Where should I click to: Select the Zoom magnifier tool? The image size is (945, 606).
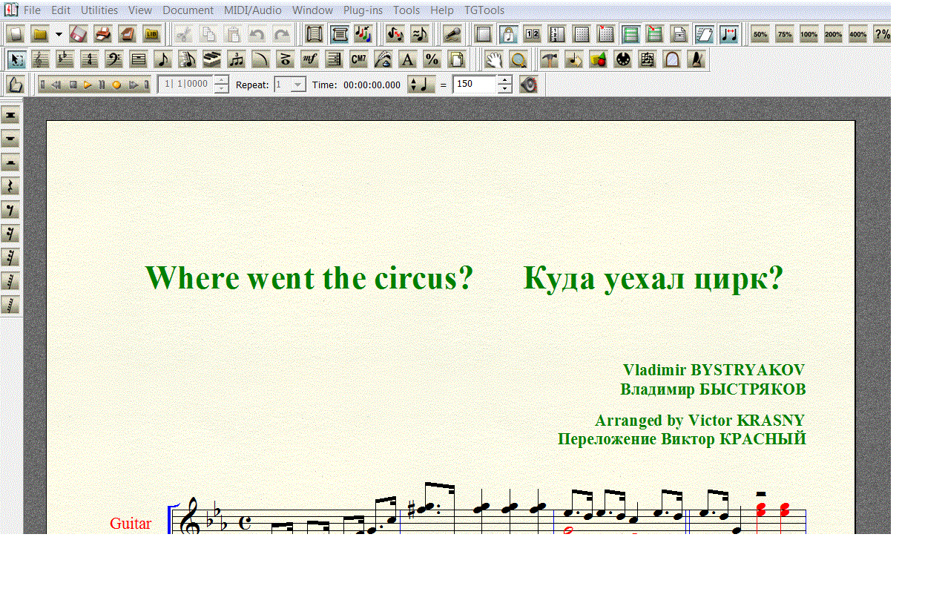point(518,59)
